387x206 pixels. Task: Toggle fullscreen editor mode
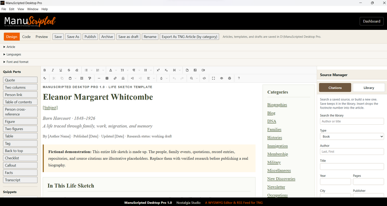213,78
